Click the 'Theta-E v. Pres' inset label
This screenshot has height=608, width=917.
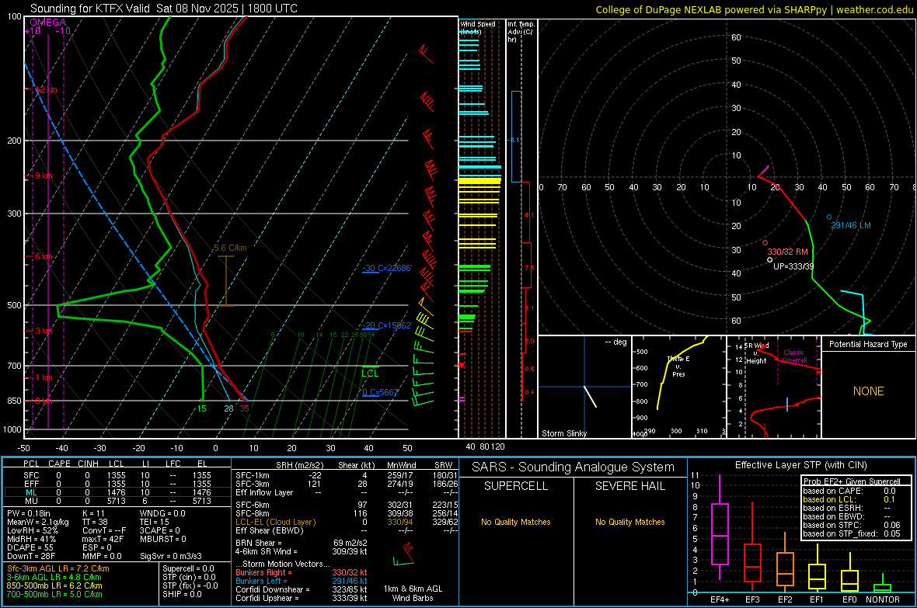(x=678, y=367)
